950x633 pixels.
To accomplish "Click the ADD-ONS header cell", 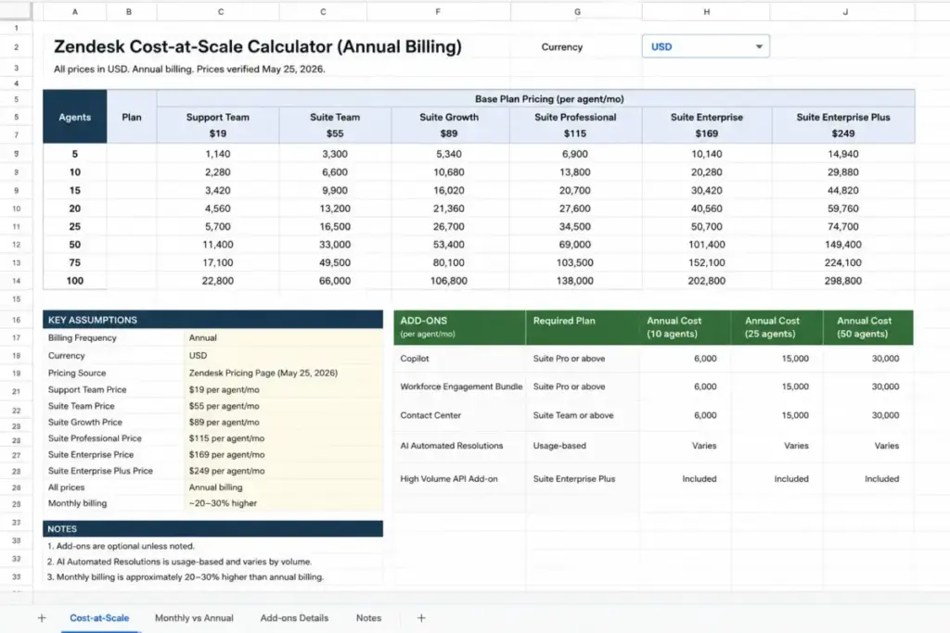I will (459, 327).
